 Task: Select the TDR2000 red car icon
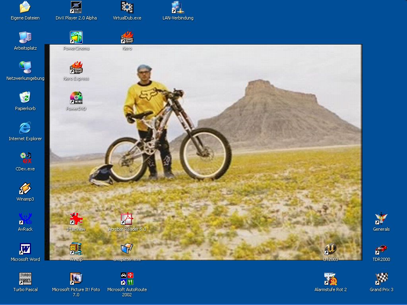[x=381, y=249]
